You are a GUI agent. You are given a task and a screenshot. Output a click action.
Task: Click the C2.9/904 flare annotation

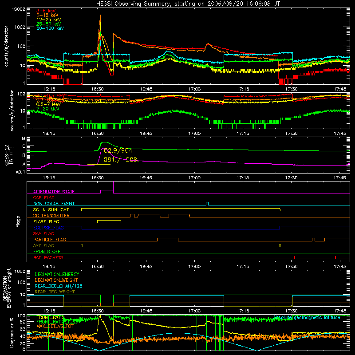click(x=118, y=150)
